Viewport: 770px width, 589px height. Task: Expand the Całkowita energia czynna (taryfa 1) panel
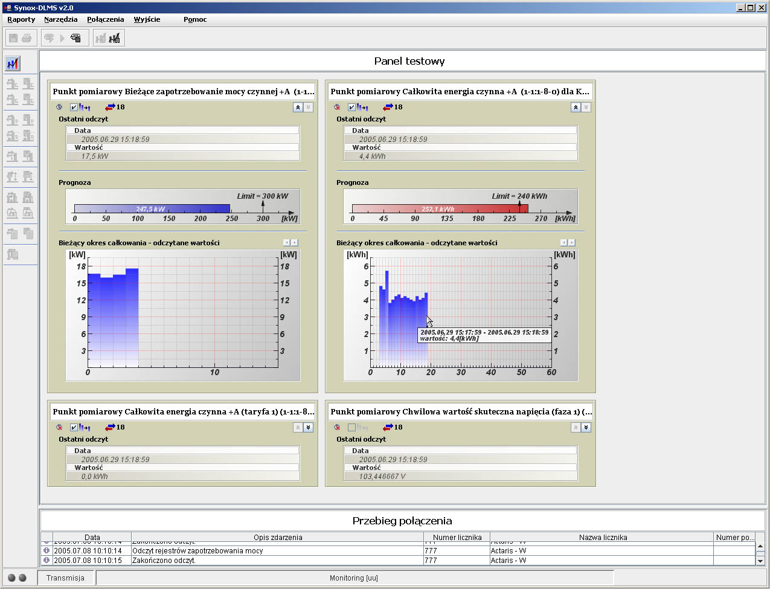[308, 427]
